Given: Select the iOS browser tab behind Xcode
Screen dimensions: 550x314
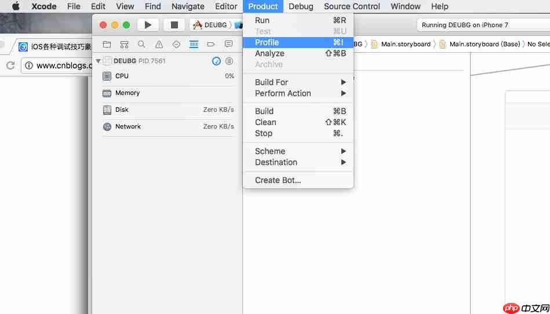Looking at the screenshot, I should click(x=56, y=47).
